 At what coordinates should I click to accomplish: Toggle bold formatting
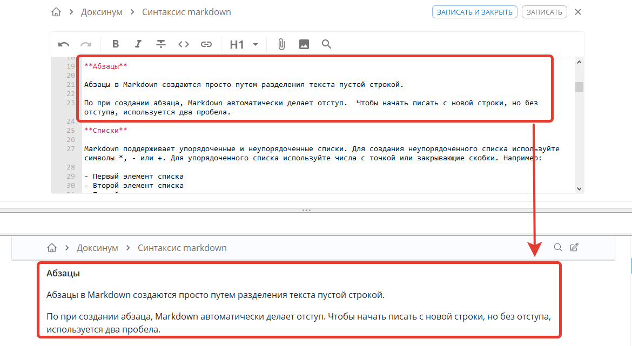[116, 44]
